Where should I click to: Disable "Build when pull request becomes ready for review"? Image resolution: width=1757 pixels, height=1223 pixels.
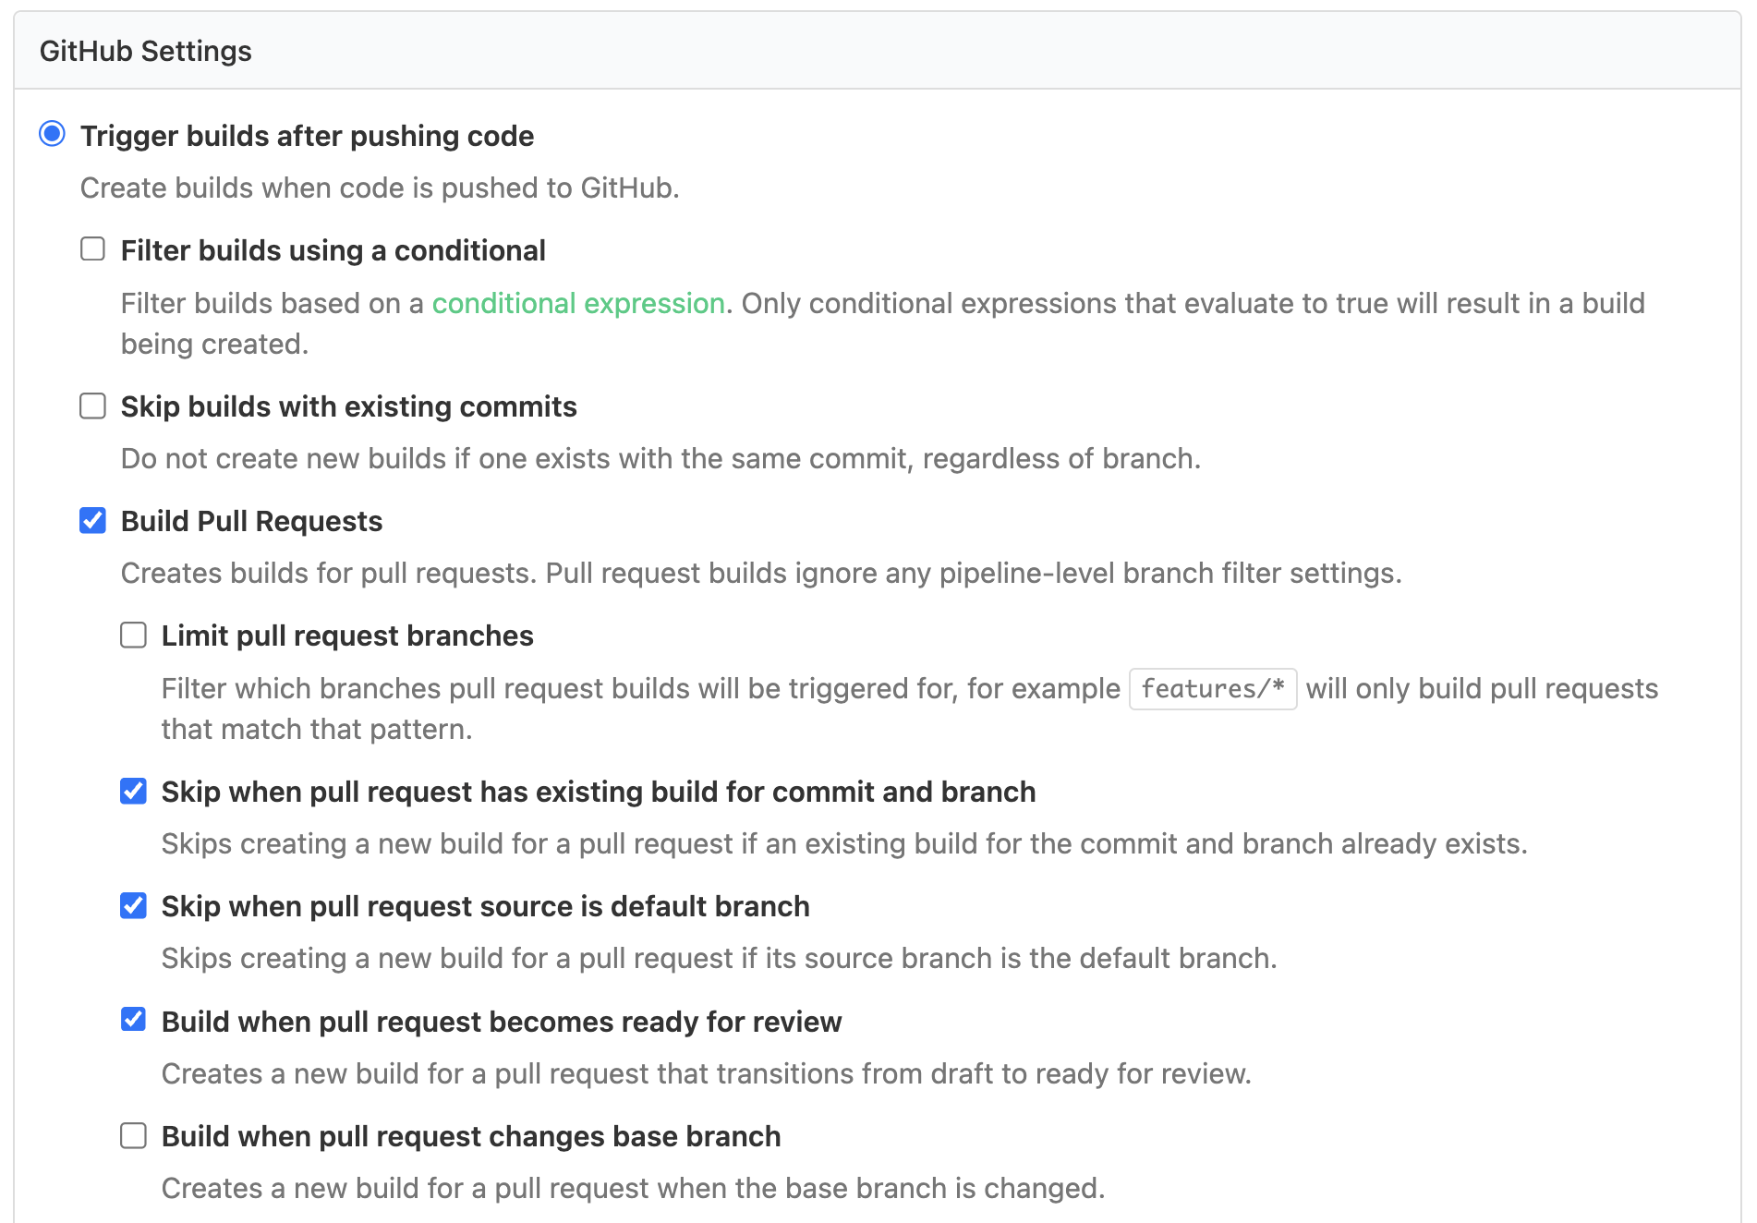click(x=133, y=1020)
